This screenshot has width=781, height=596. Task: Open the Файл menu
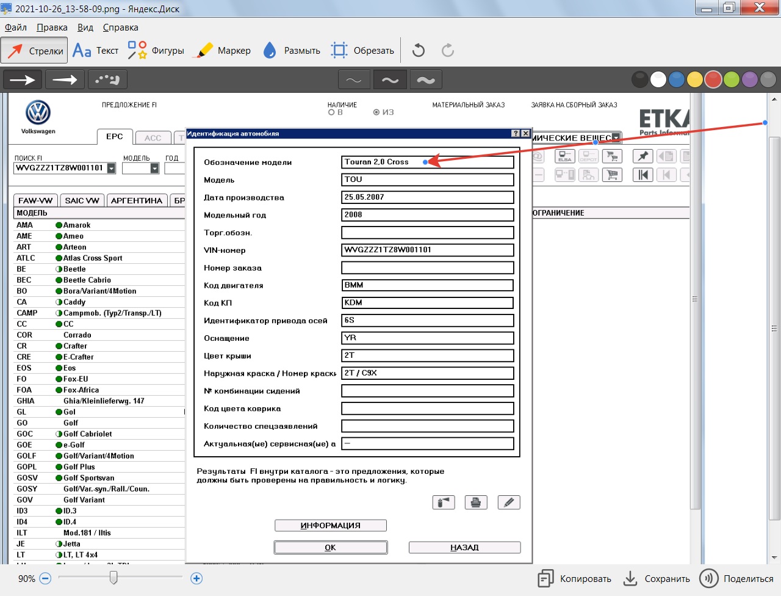[x=16, y=27]
